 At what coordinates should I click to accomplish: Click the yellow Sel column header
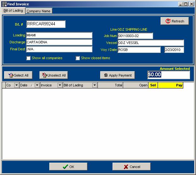point(153,85)
